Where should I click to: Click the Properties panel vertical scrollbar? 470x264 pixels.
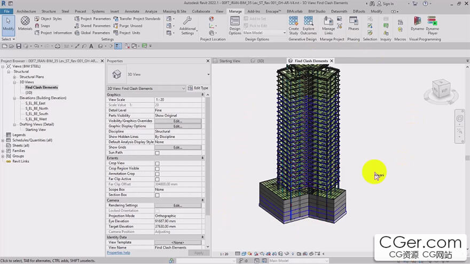(208, 156)
